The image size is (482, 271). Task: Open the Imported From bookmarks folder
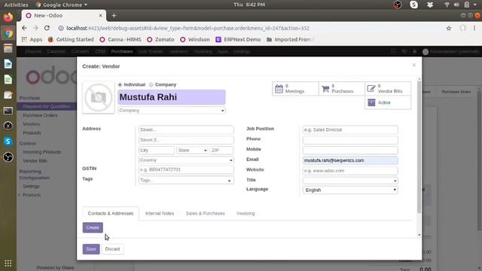290,39
